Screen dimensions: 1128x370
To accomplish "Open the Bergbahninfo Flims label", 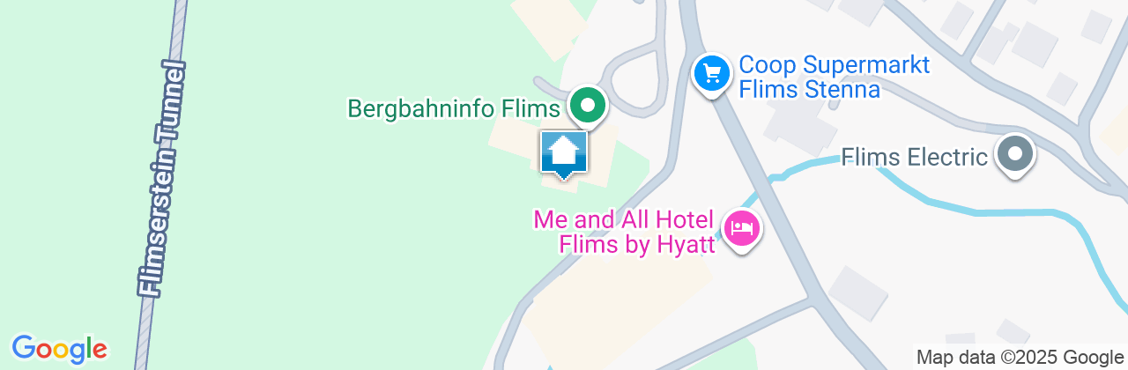I will 455,108.
